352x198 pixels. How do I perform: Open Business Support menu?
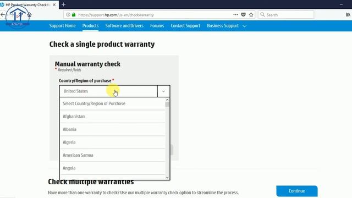pyautogui.click(x=223, y=26)
